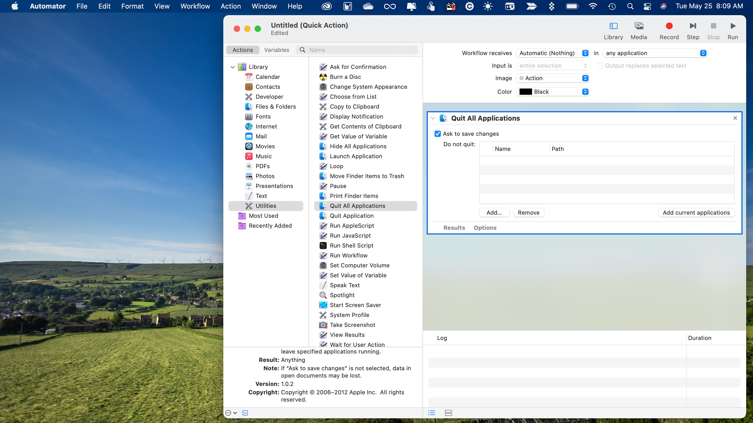Click the Wi-Fi menu bar icon
The width and height of the screenshot is (753, 423).
593,6
